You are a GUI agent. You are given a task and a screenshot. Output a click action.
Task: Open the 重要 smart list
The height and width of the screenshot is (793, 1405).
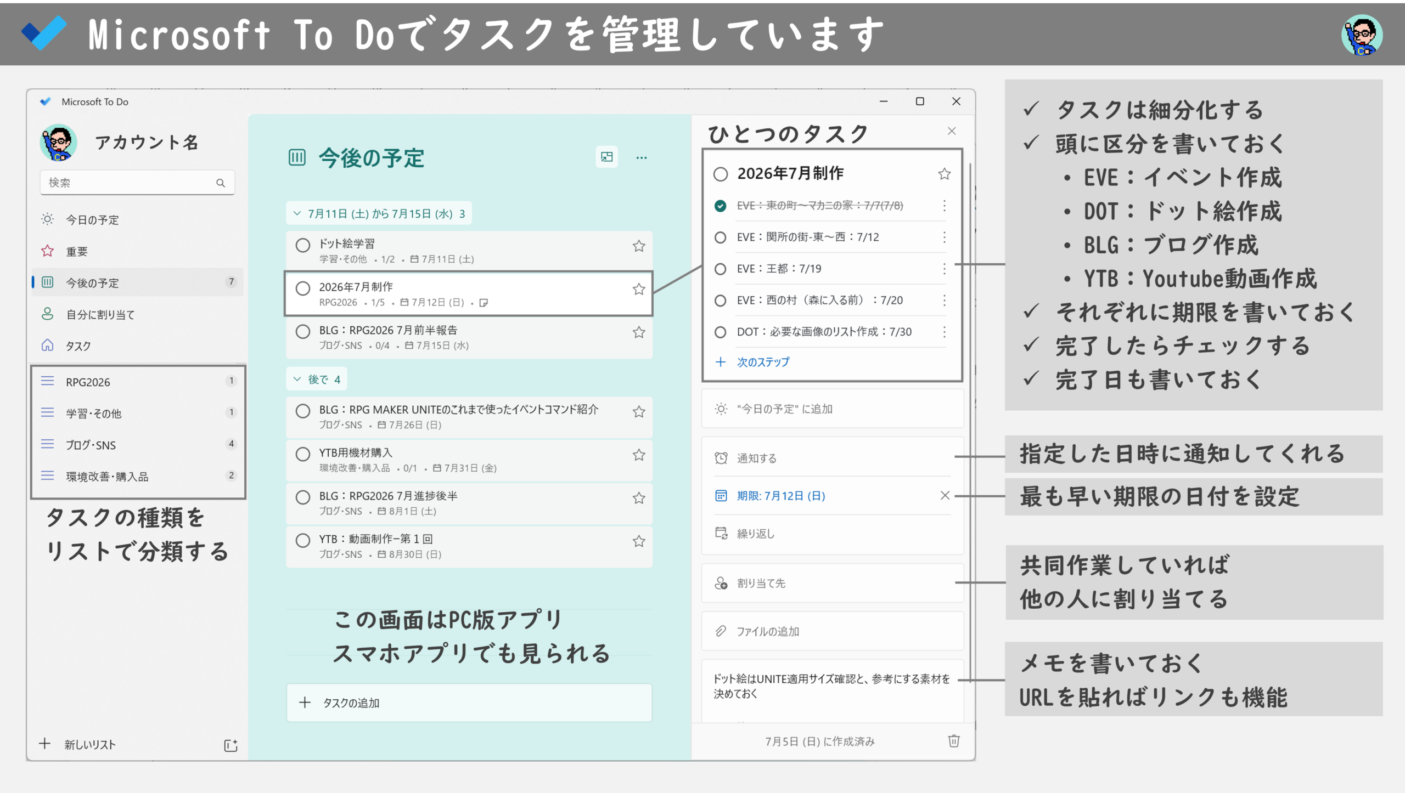(137, 252)
